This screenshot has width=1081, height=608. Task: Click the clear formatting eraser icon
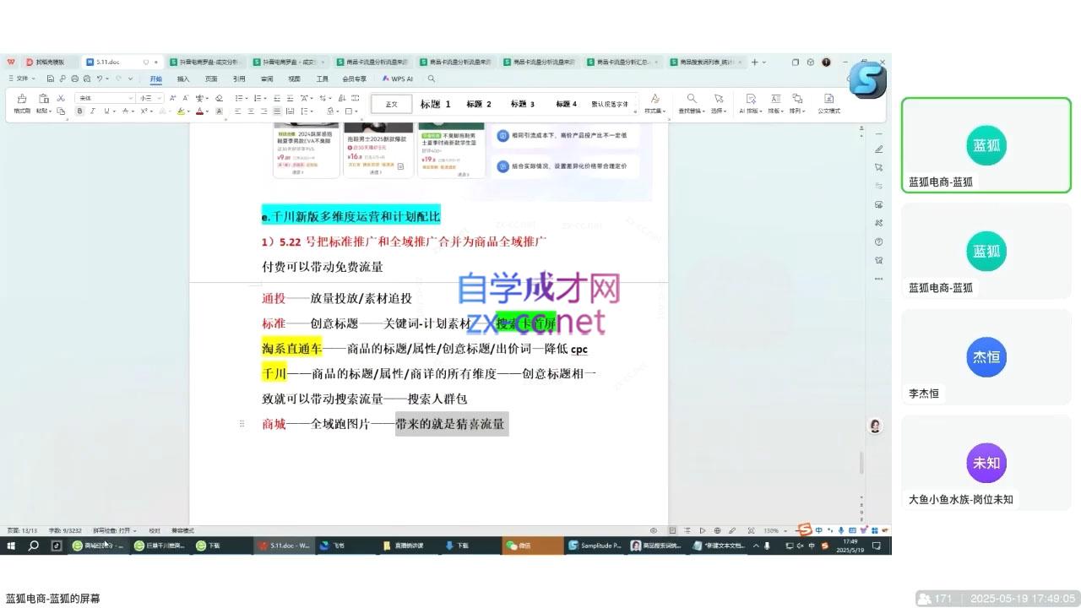coord(220,98)
